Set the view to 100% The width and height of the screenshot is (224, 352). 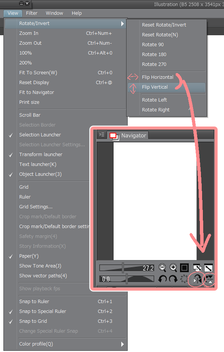[65, 53]
